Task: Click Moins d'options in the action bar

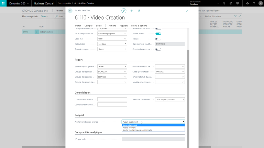Action: pyautogui.click(x=139, y=26)
